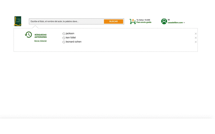Delete the 'ken follet' history entry

coord(196,38)
